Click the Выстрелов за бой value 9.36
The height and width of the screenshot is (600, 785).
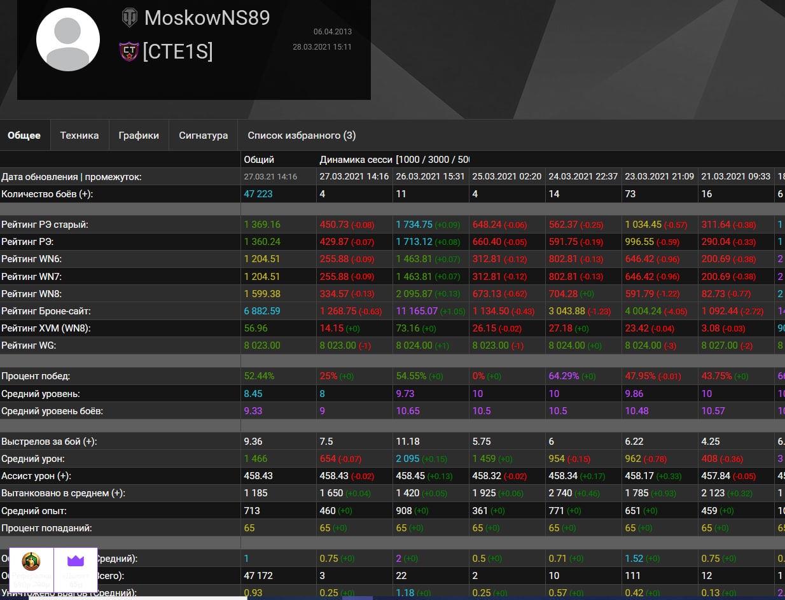click(x=253, y=442)
